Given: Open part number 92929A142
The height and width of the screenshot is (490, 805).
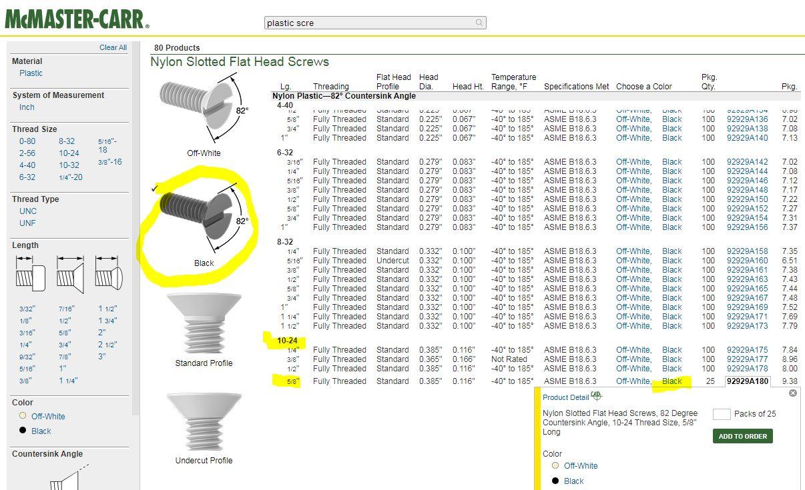Looking at the screenshot, I should click(747, 162).
